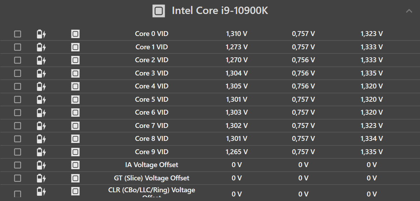Image resolution: width=420 pixels, height=201 pixels.
Task: Click the chip icon next to Core 7 VID
Action: pyautogui.click(x=75, y=125)
